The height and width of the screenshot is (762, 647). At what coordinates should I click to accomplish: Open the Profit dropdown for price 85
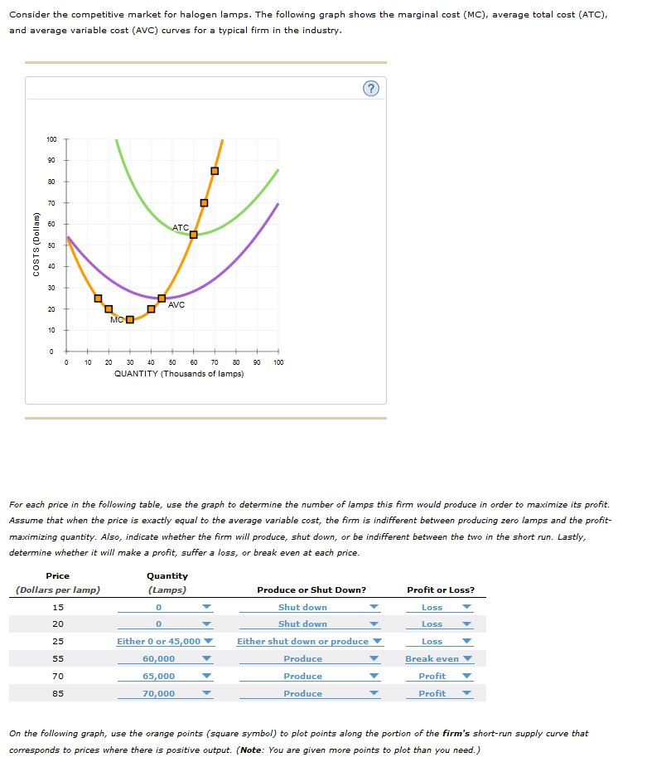(440, 693)
